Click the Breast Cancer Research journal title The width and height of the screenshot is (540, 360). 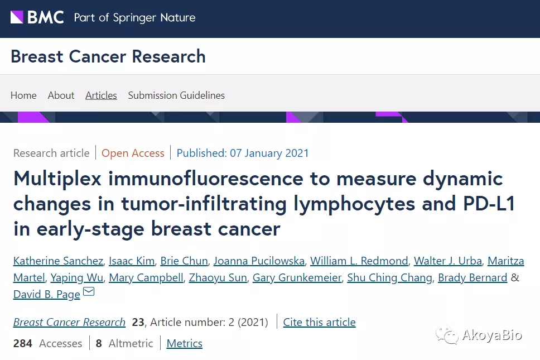tap(108, 56)
